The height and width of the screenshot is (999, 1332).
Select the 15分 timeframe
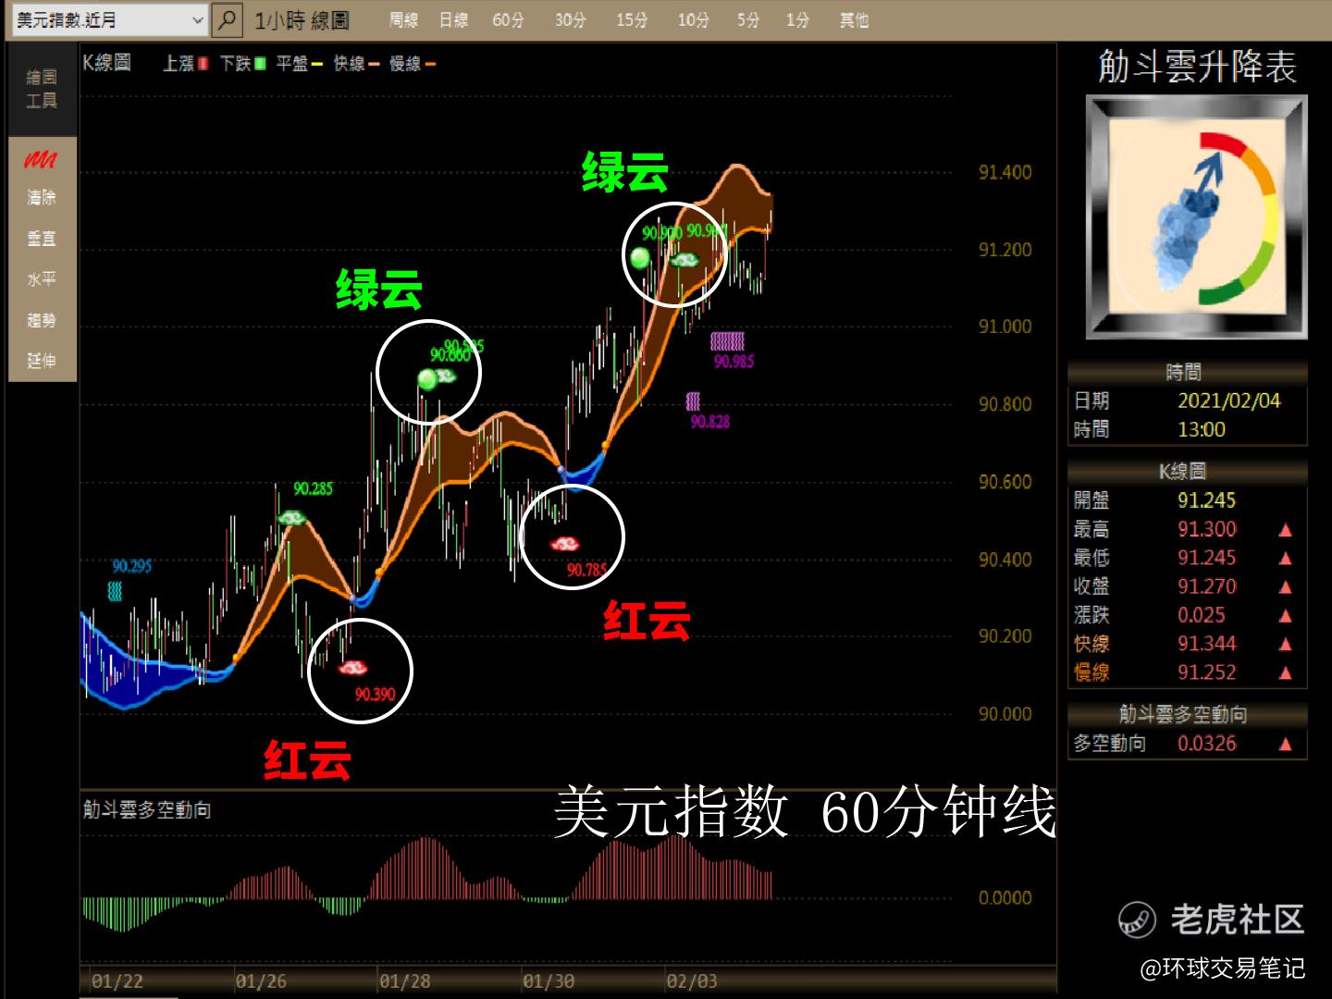click(632, 19)
